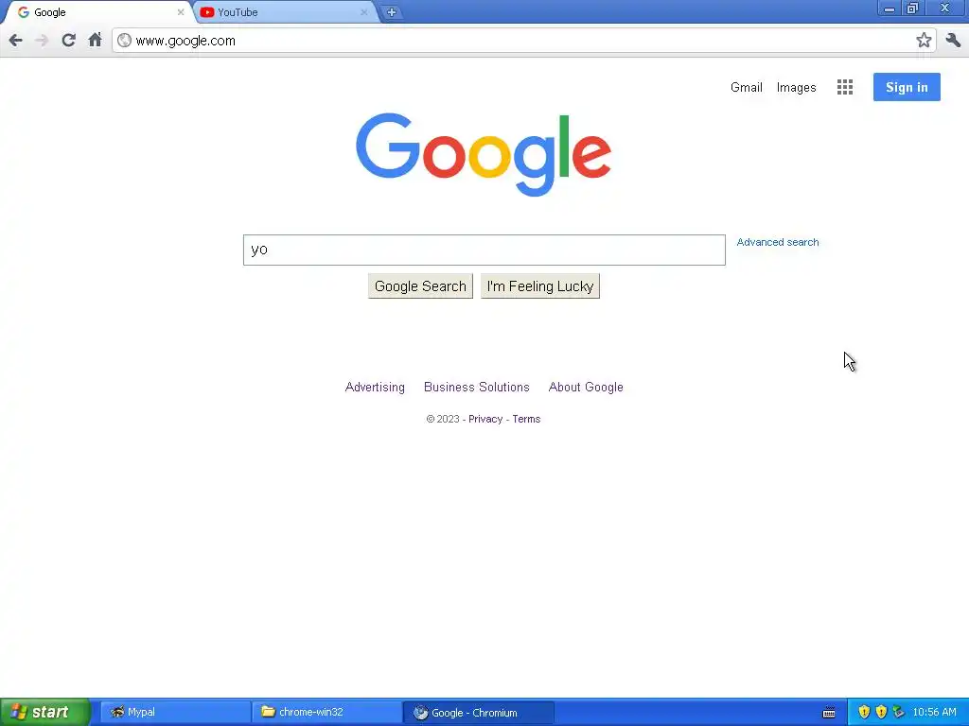The image size is (969, 726).
Task: Bookmark this page with the star icon
Action: click(924, 41)
